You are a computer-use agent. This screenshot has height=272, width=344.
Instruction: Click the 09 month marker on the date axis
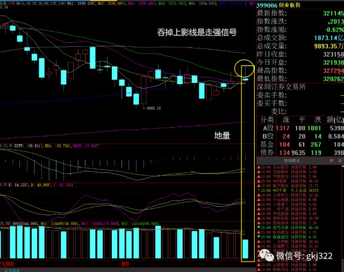click(x=125, y=264)
